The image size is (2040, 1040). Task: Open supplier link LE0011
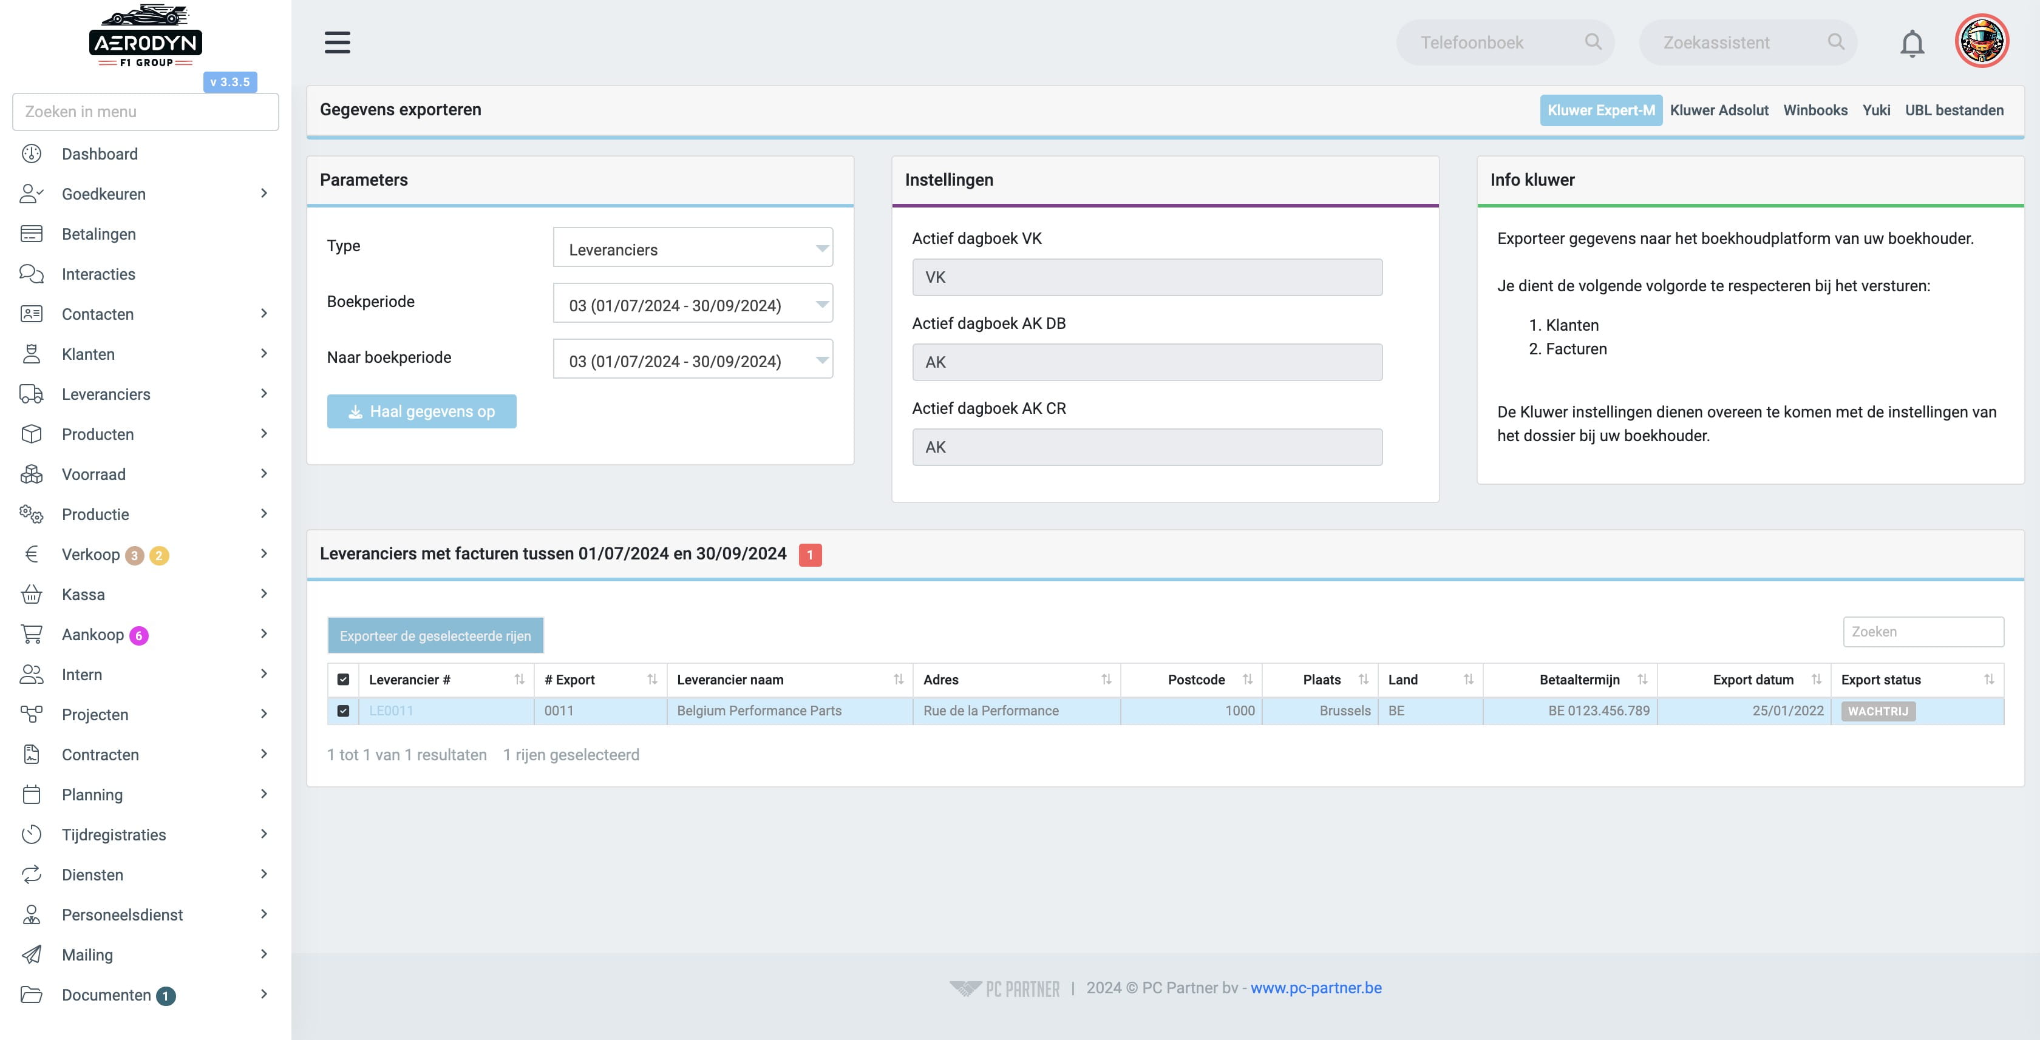[391, 711]
